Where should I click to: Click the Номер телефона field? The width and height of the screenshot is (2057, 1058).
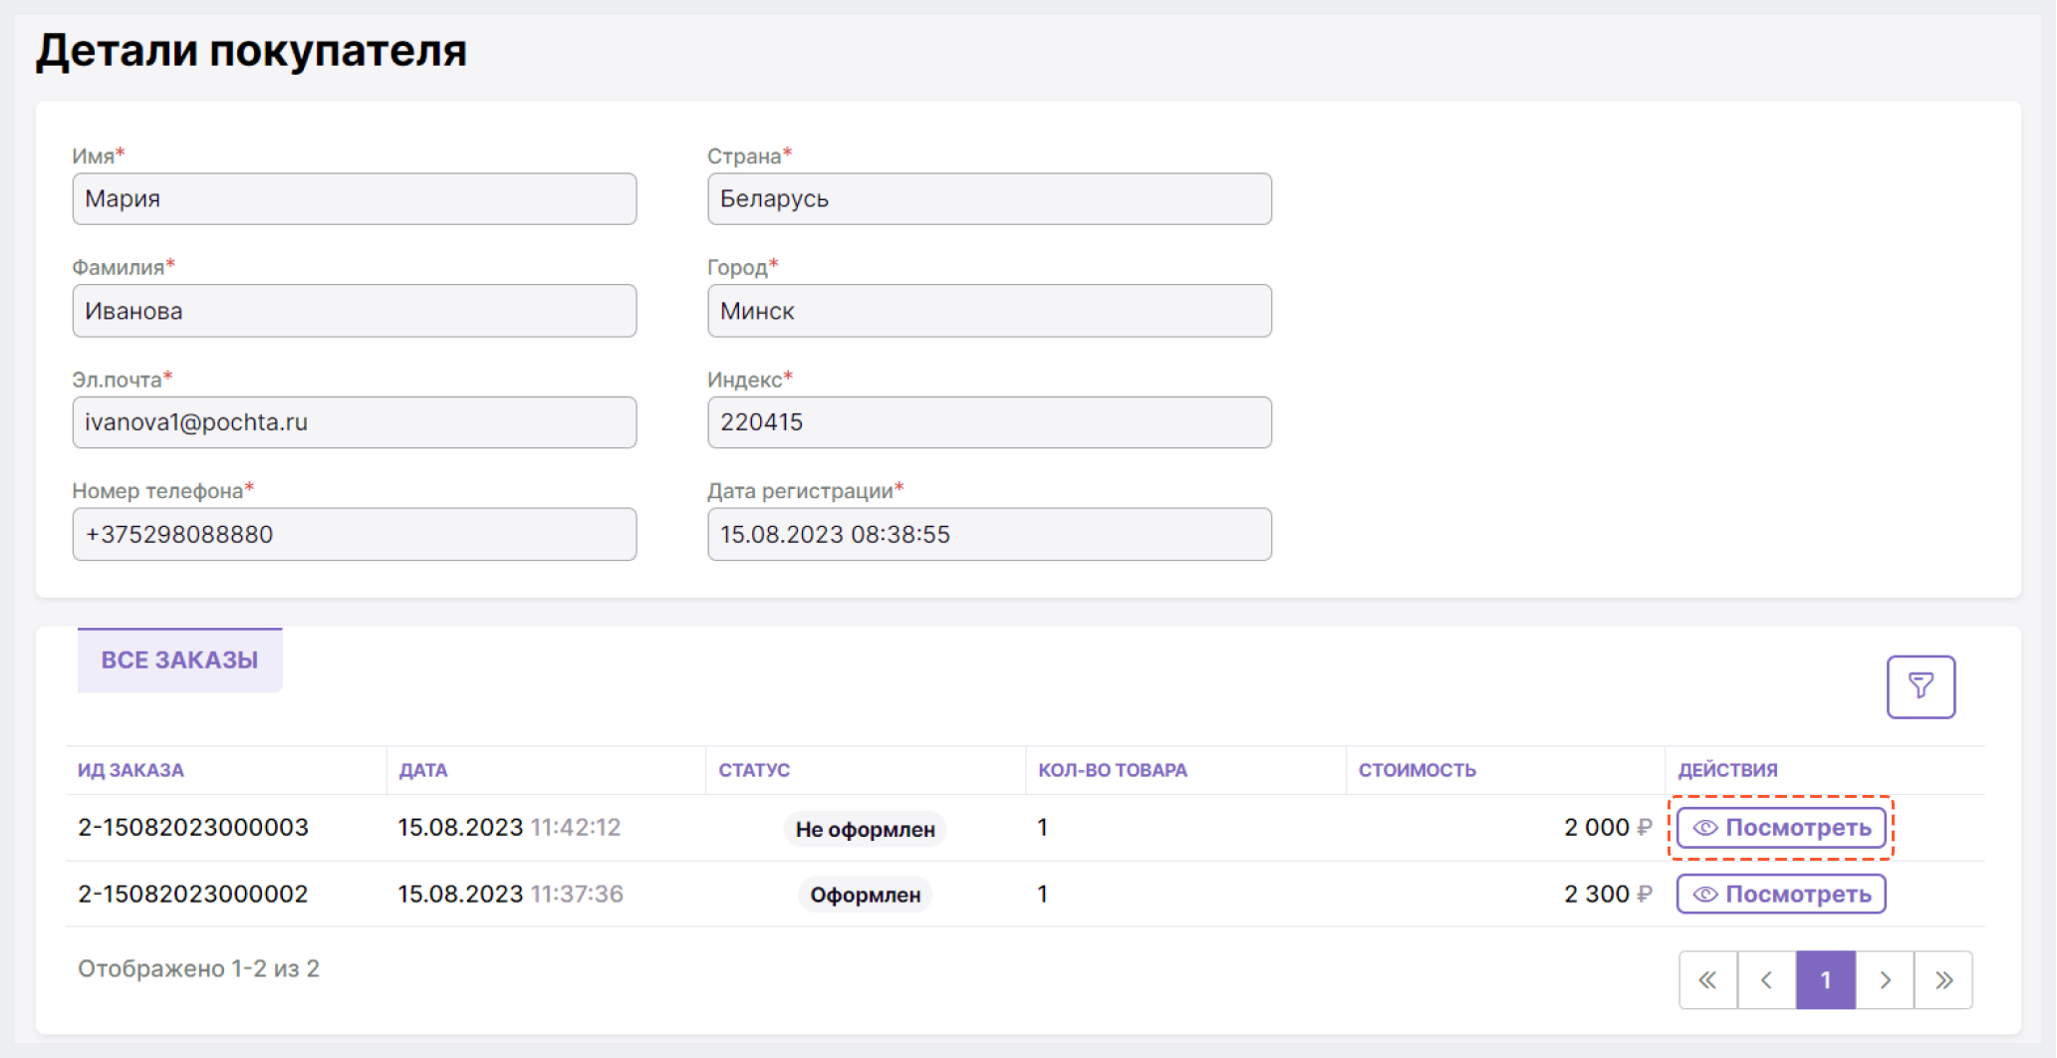tap(355, 534)
